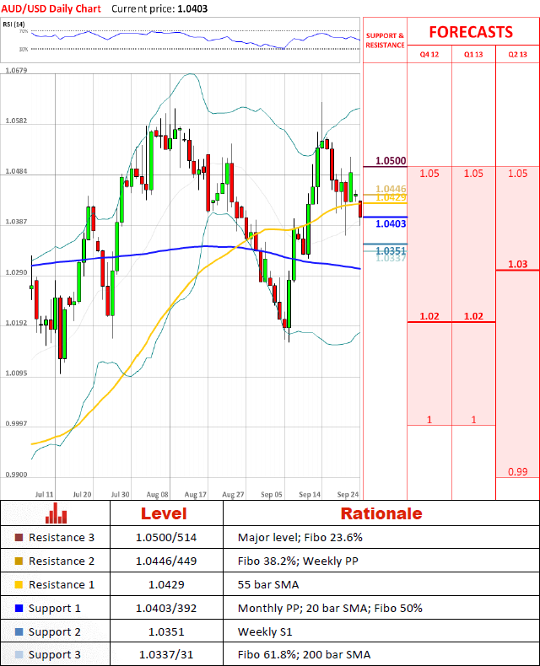This screenshot has width=540, height=666.
Task: Select the 1.0403 support level label on chart
Action: (391, 224)
